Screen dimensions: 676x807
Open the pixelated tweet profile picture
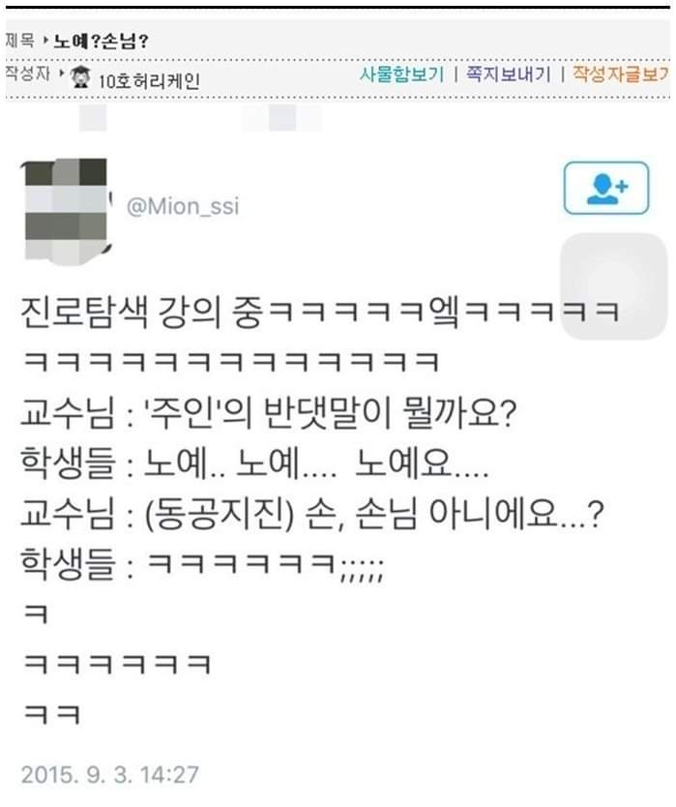tap(67, 209)
